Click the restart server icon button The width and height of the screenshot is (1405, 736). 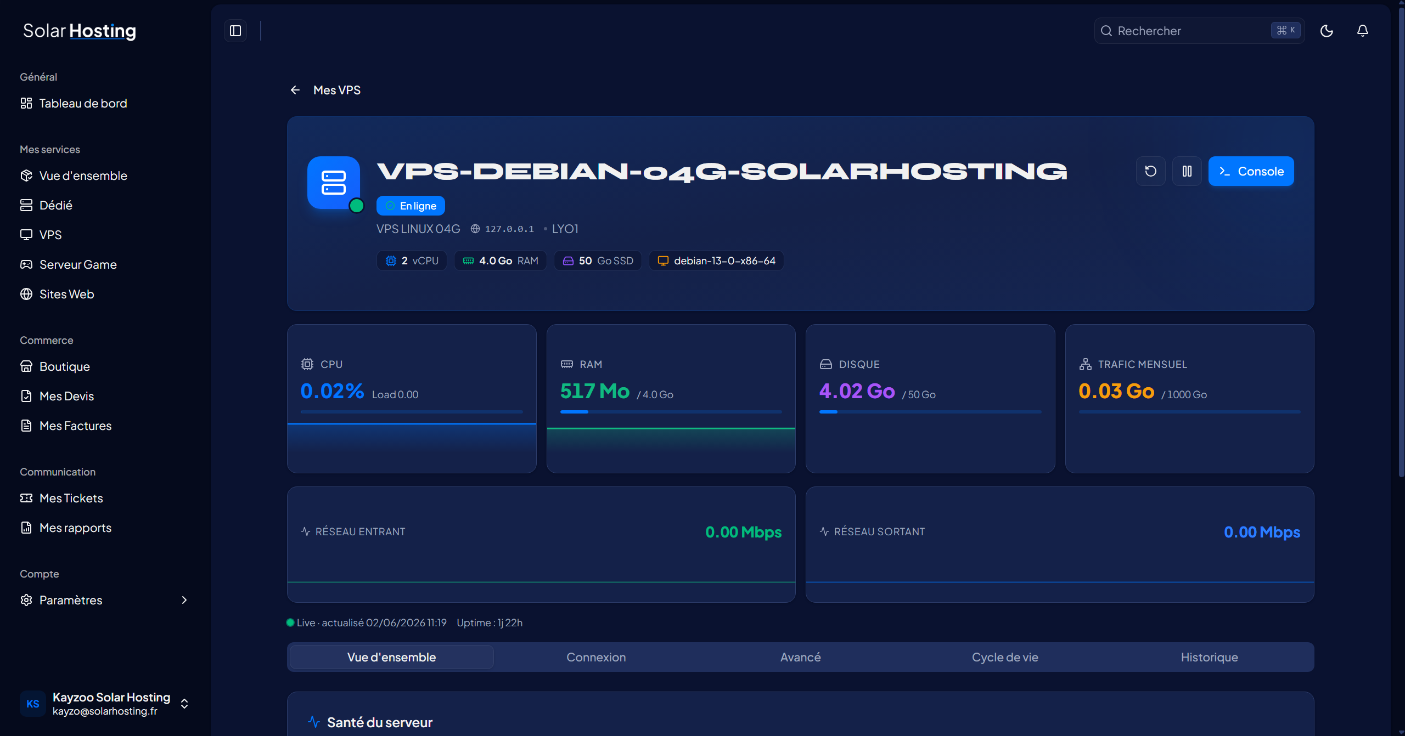coord(1151,171)
